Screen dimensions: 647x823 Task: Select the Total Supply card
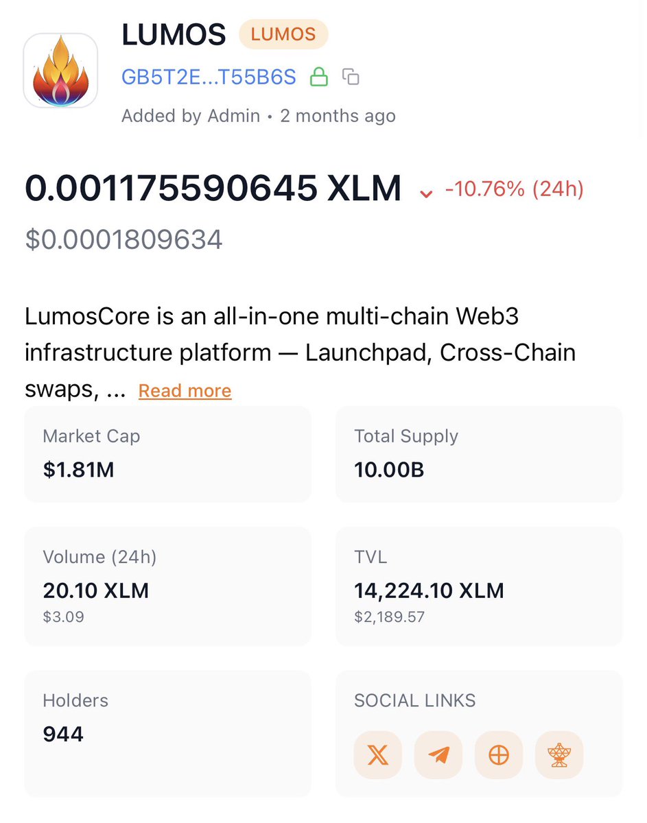(478, 454)
